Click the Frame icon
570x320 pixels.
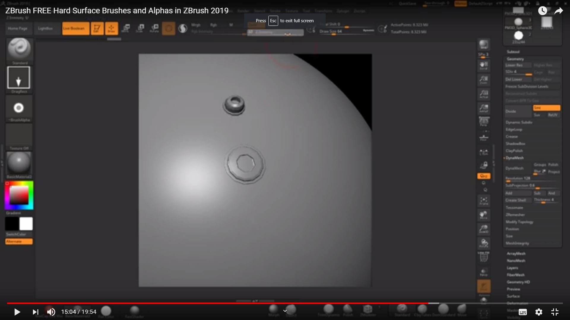click(x=484, y=201)
